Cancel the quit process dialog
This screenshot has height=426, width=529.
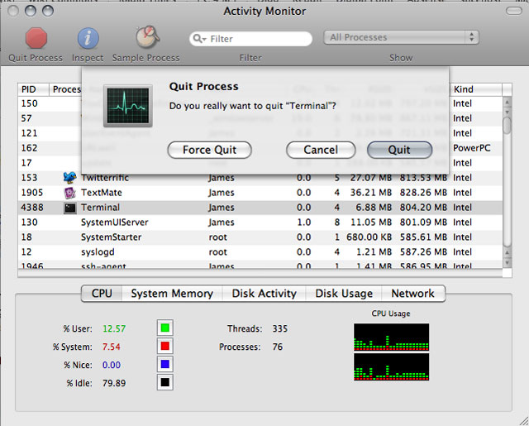click(x=321, y=150)
